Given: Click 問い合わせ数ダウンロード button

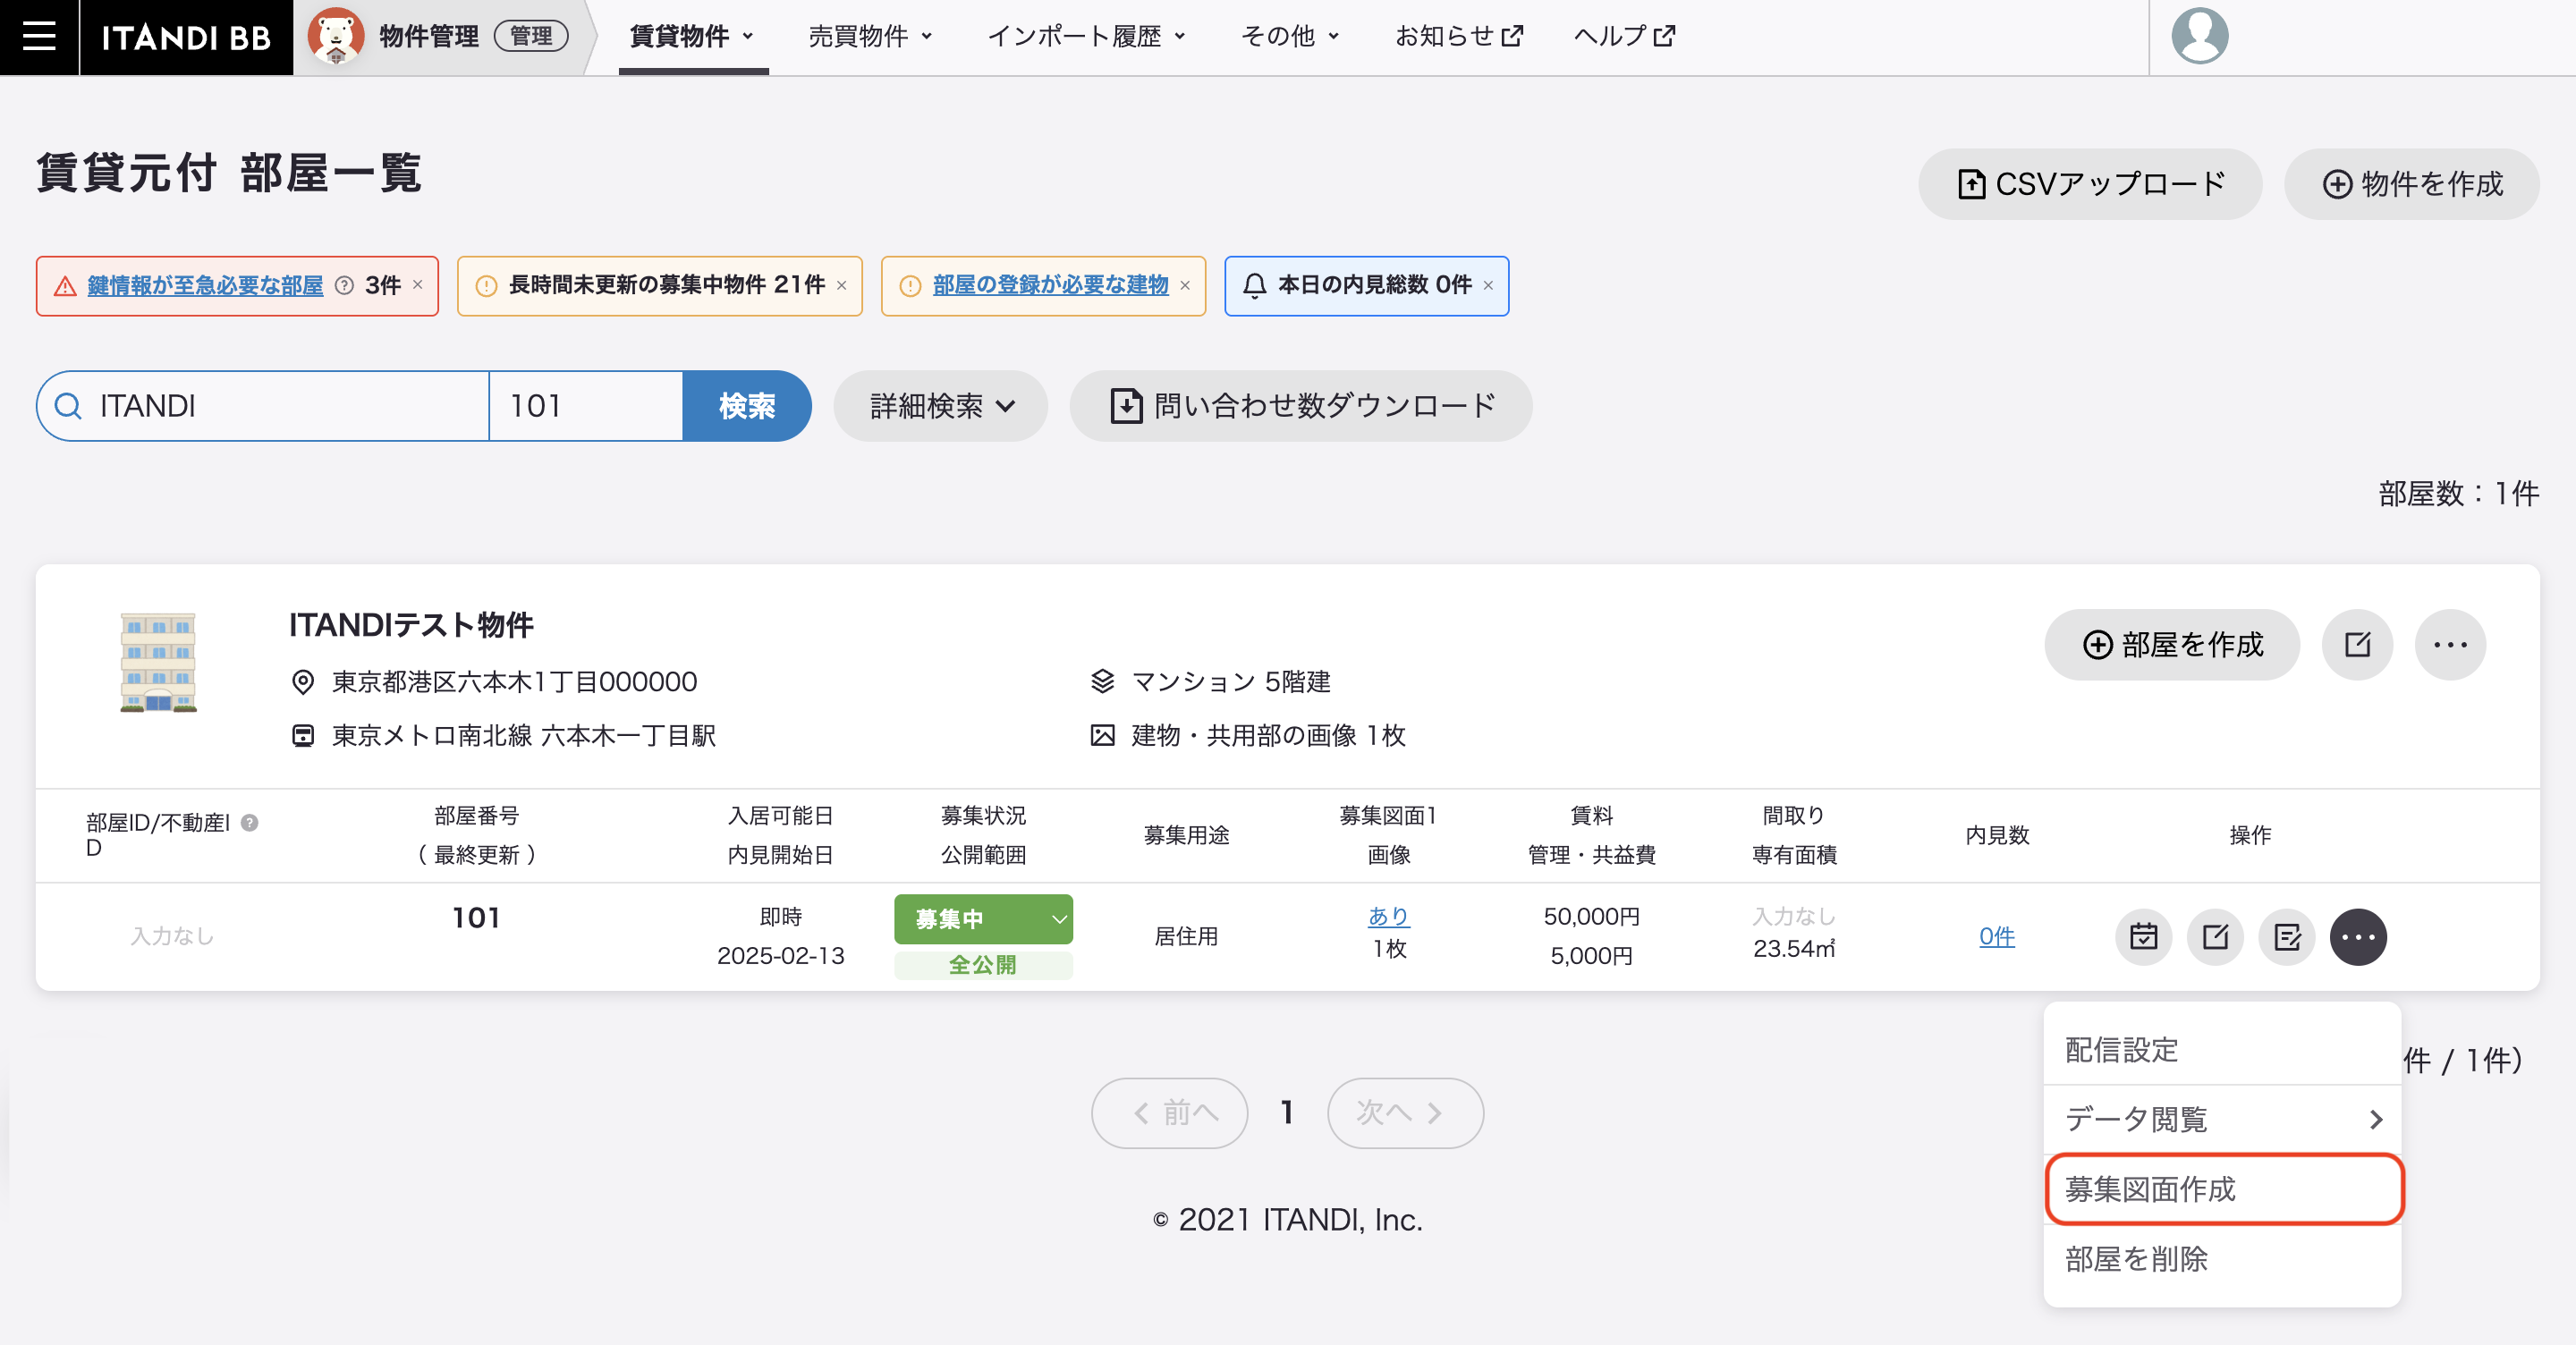Looking at the screenshot, I should tap(1300, 406).
